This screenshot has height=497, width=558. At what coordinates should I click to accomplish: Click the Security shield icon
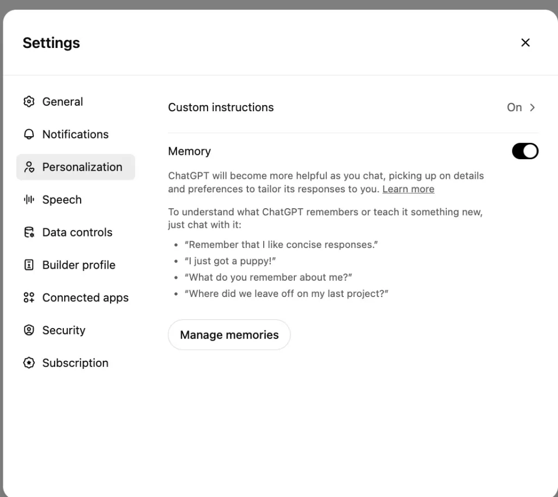[x=29, y=331]
